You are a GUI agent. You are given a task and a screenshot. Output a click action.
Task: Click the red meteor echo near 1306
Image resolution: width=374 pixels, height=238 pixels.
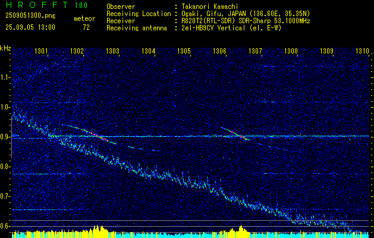[240, 135]
